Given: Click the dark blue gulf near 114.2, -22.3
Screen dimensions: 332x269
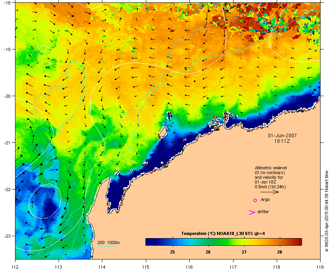Looking at the screenshot, I should (115, 194).
